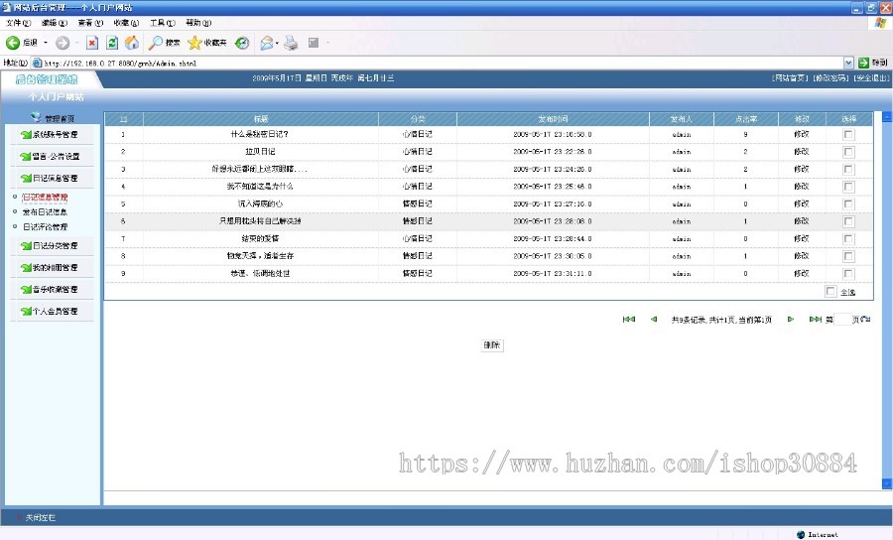Open the 网站首页 header link
The width and height of the screenshot is (893, 540).
790,78
